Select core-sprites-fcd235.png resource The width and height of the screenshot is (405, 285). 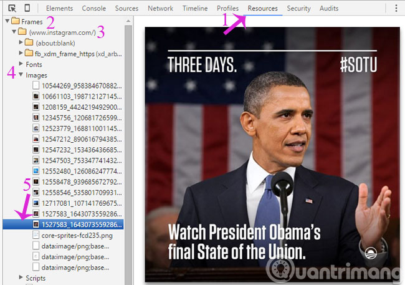tap(77, 236)
